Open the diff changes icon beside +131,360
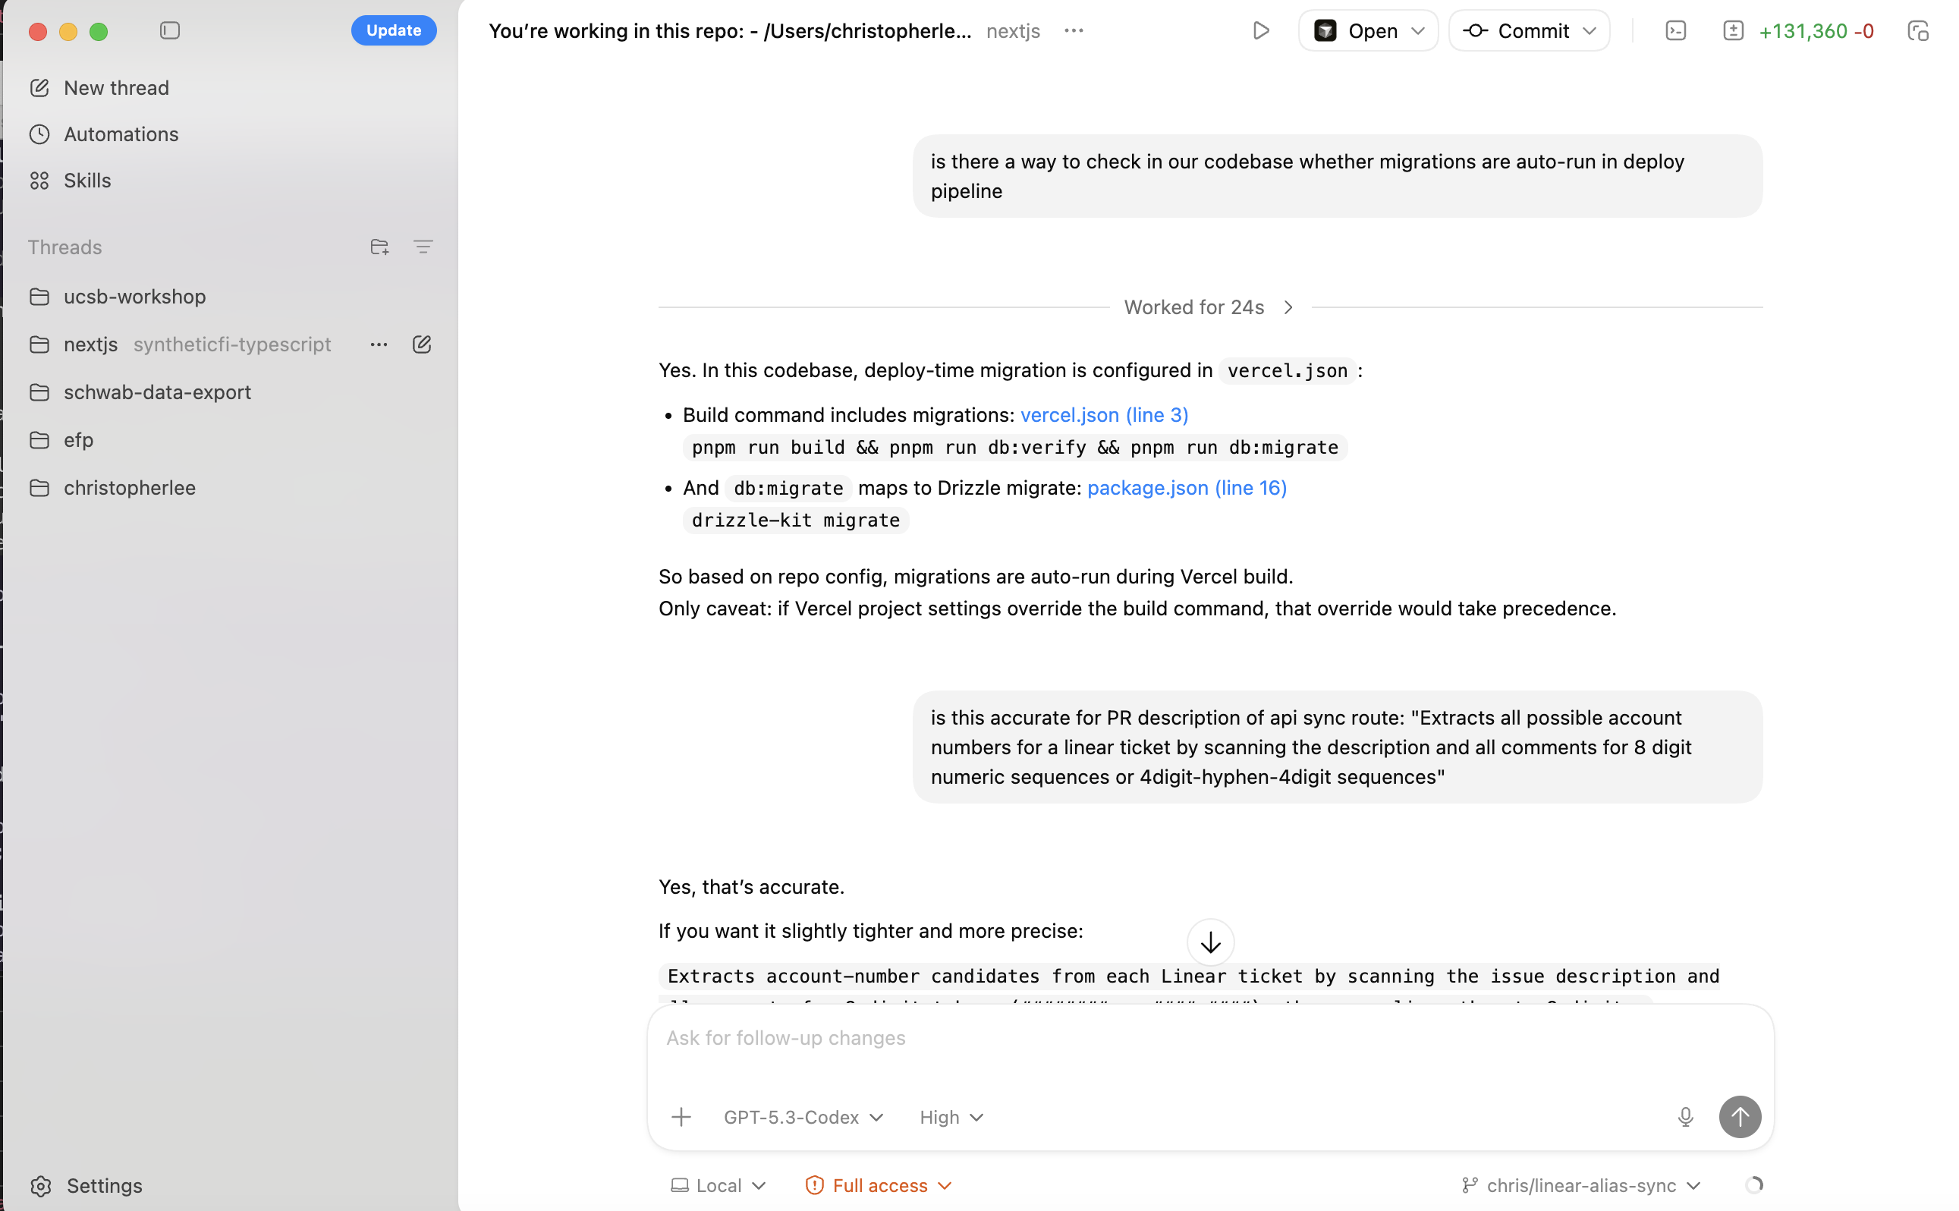Viewport: 1959px width, 1211px height. click(1733, 30)
